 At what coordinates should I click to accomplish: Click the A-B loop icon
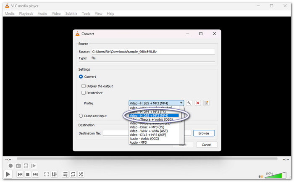point(26,166)
